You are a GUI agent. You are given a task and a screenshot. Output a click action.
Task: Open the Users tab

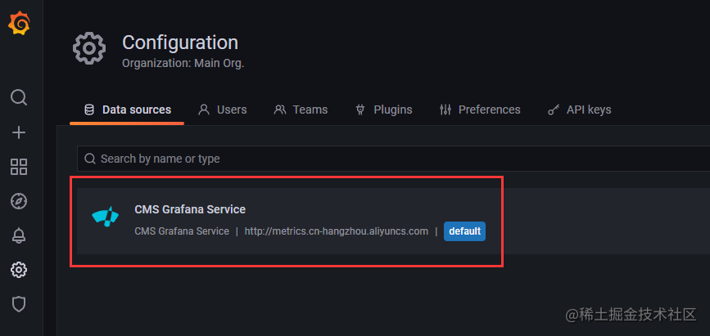(223, 110)
